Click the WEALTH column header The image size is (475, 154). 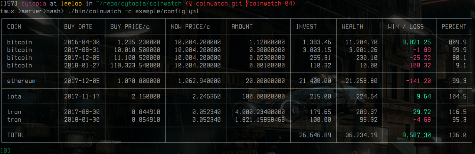coord(353,27)
